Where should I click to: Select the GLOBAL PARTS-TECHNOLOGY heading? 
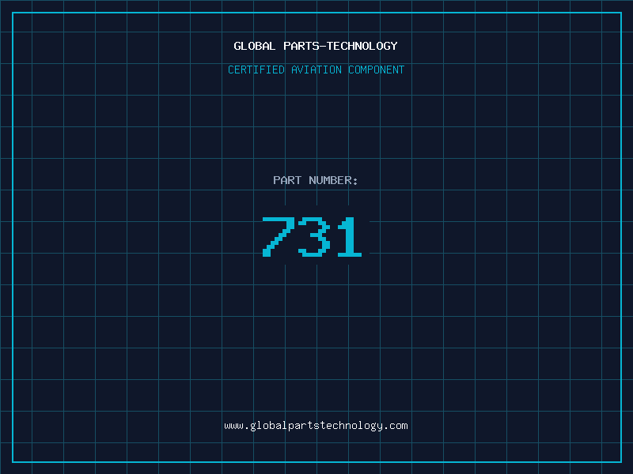click(x=316, y=46)
